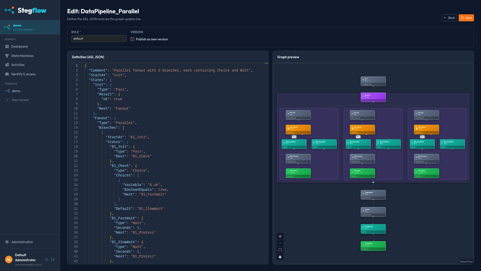This screenshot has height=271, width=481.
Task: Click the default edge label under B1_Check
Action: [x=358, y=137]
